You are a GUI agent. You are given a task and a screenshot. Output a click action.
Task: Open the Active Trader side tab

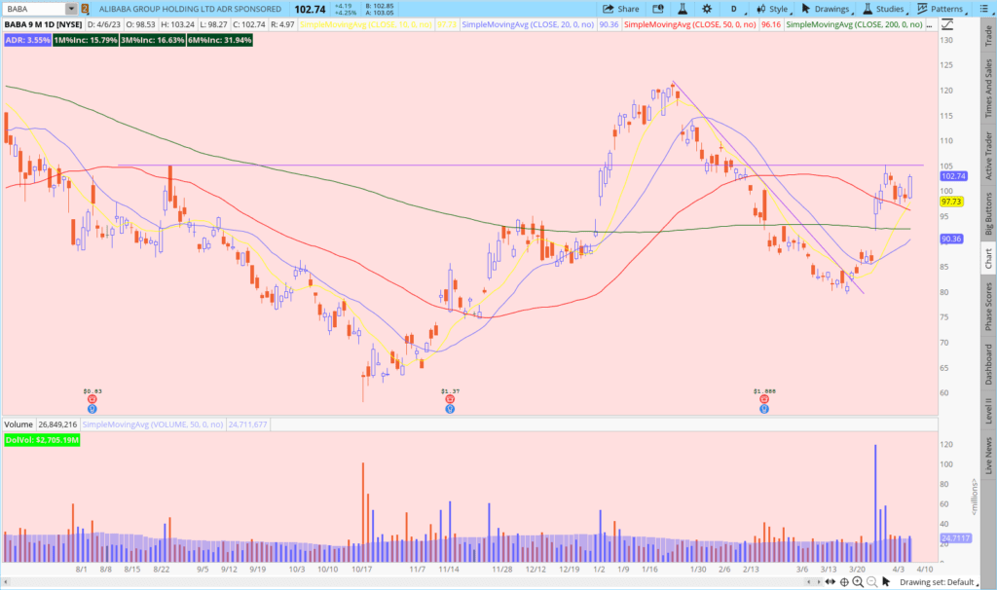point(988,155)
